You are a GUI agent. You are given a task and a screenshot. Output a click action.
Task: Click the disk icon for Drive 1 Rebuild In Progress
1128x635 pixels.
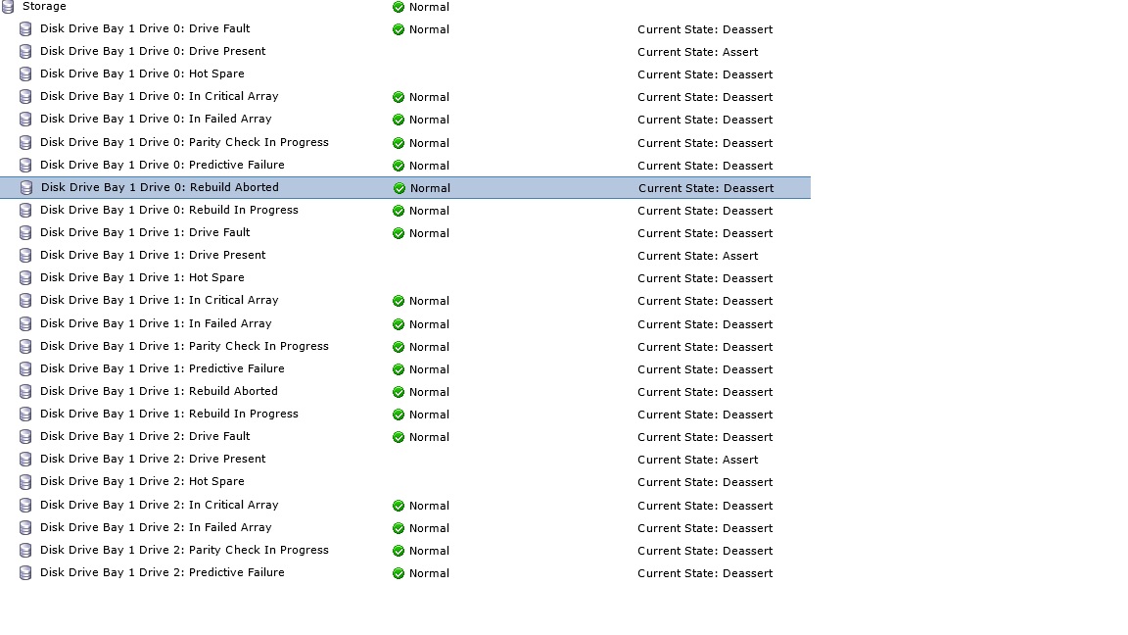(24, 414)
